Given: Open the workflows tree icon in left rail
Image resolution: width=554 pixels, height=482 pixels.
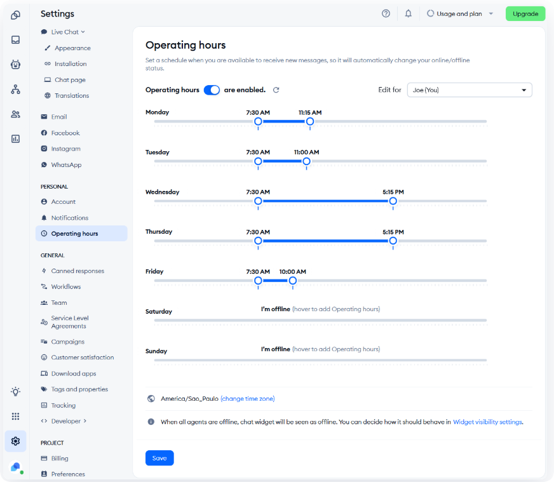Looking at the screenshot, I should (15, 90).
